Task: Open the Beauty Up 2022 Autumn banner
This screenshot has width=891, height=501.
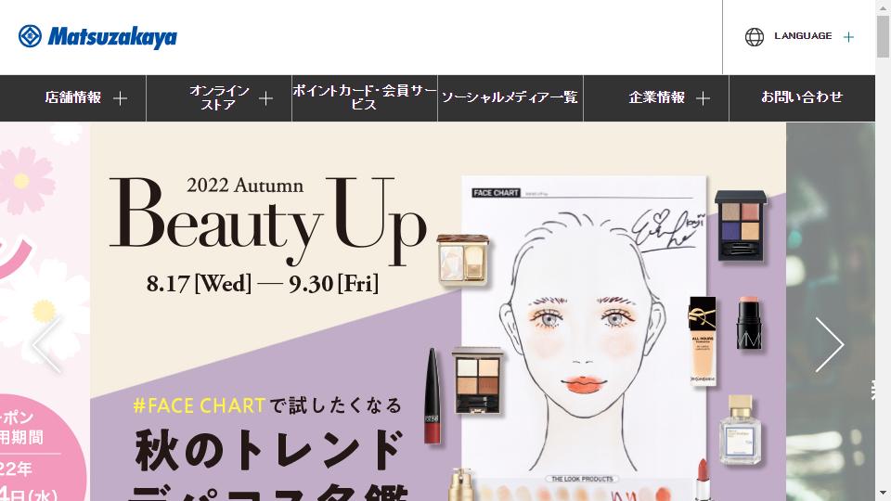Action: click(438, 312)
